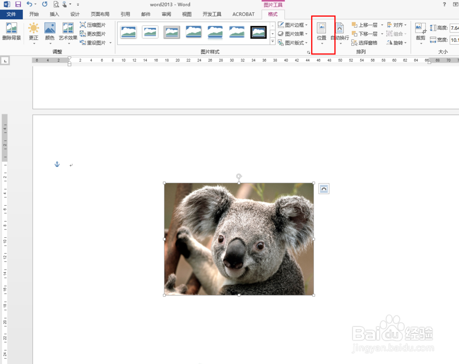Open the Undo history dropdown arrow
This screenshot has height=364, width=459.
[x=35, y=4]
